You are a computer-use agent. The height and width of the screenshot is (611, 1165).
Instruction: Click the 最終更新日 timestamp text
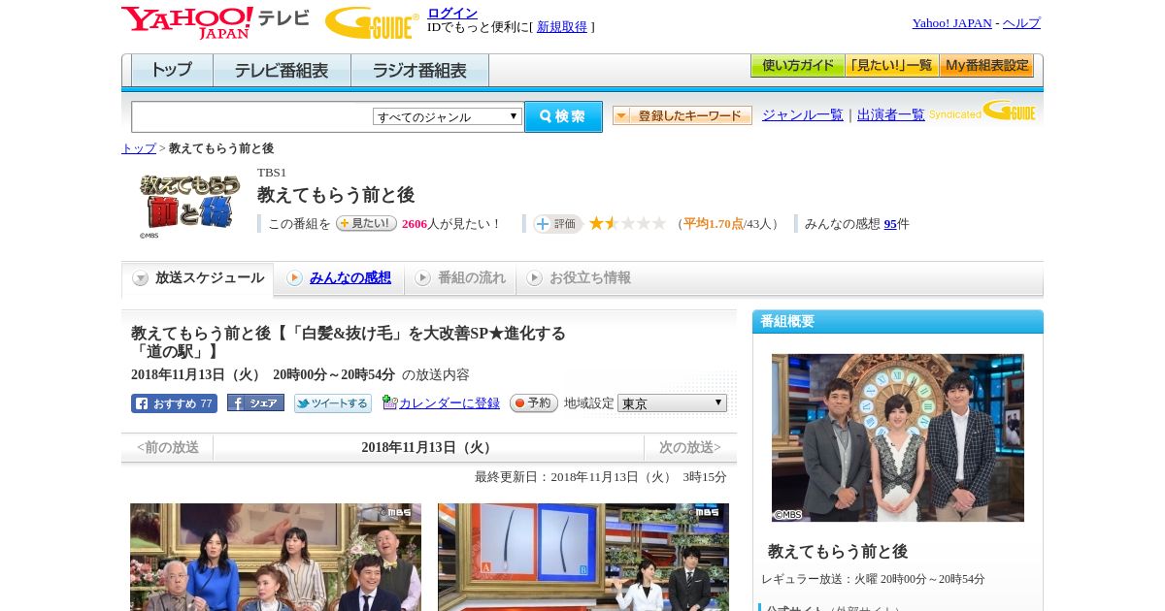601,477
